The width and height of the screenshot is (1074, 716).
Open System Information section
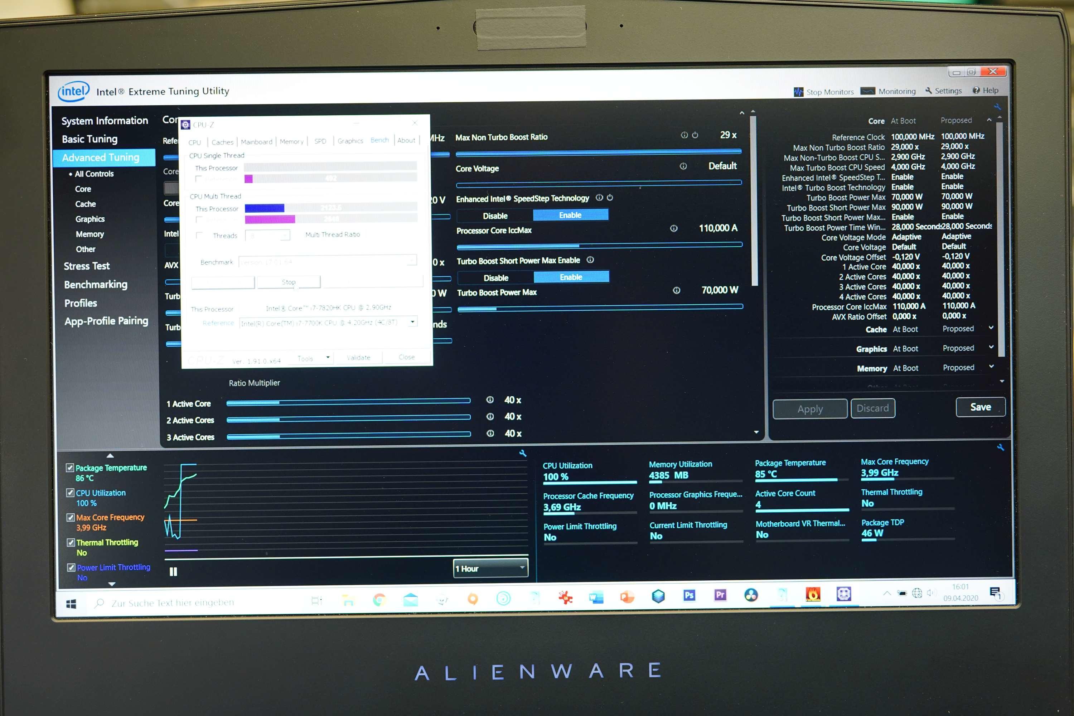pos(105,121)
